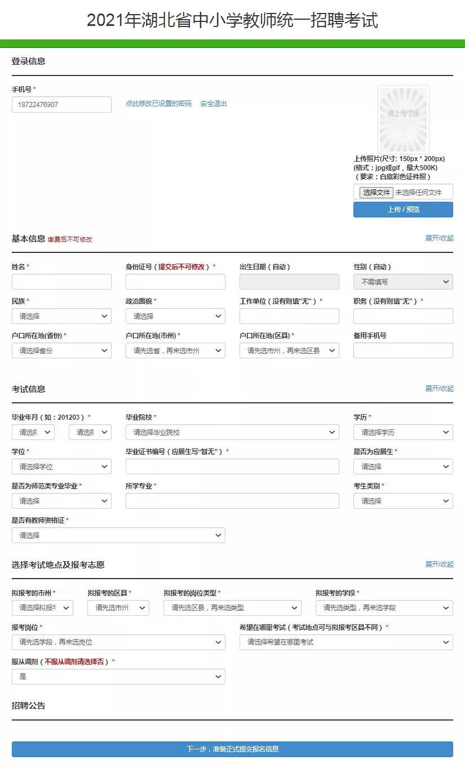
Task: Toggle 考试信息 section via 展开/收起
Action: [x=439, y=389]
